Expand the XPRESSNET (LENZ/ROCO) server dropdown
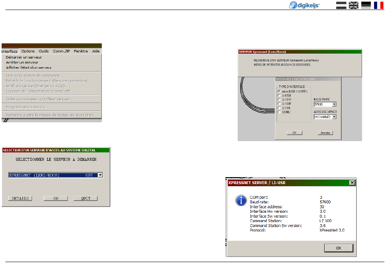Image resolution: width=390 pixels, height=270 pixels. click(x=100, y=175)
